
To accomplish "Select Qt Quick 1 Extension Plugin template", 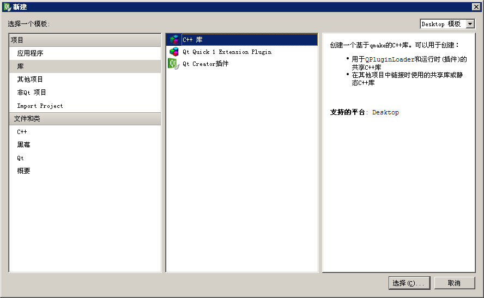I will (242, 52).
